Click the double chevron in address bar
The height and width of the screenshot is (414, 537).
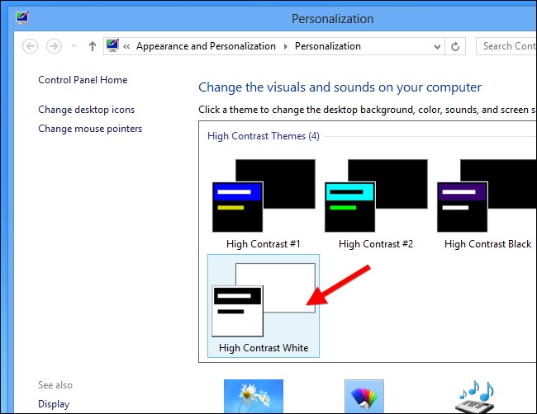coord(126,46)
